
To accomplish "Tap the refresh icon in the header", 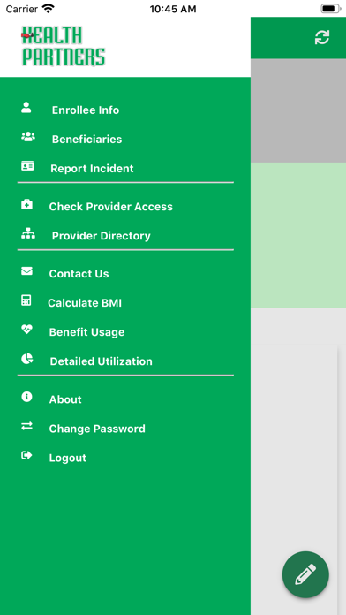I will [x=322, y=38].
